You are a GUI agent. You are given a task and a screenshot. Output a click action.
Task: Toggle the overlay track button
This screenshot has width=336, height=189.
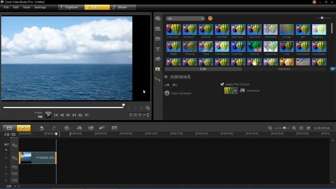tap(14, 158)
